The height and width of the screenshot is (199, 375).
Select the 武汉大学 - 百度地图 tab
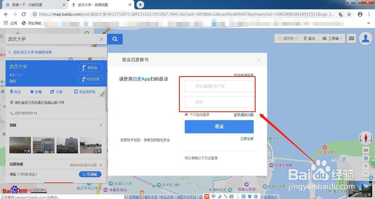point(100,4)
